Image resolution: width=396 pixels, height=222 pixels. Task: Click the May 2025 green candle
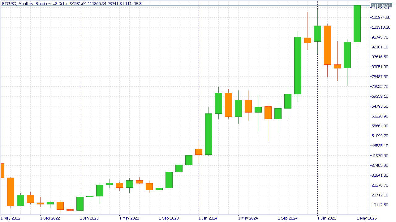[x=357, y=23]
